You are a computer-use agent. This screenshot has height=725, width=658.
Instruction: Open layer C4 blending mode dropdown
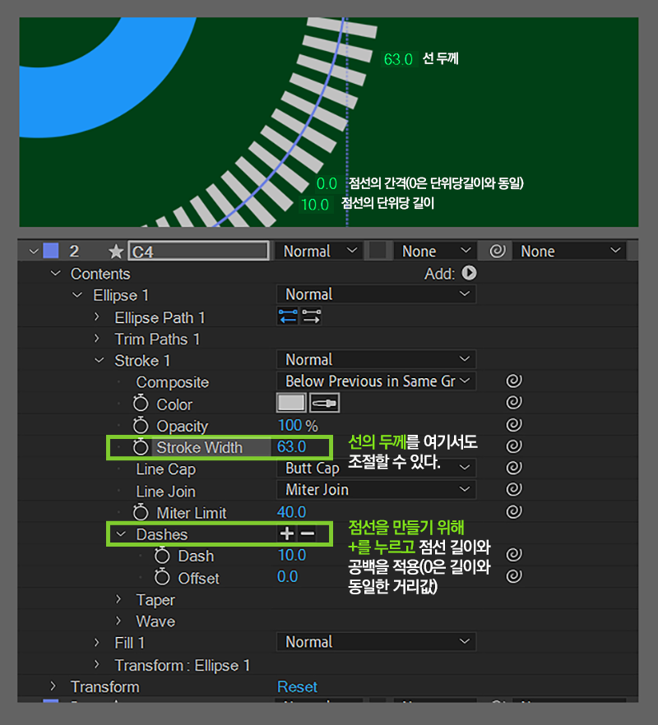pyautogui.click(x=319, y=251)
